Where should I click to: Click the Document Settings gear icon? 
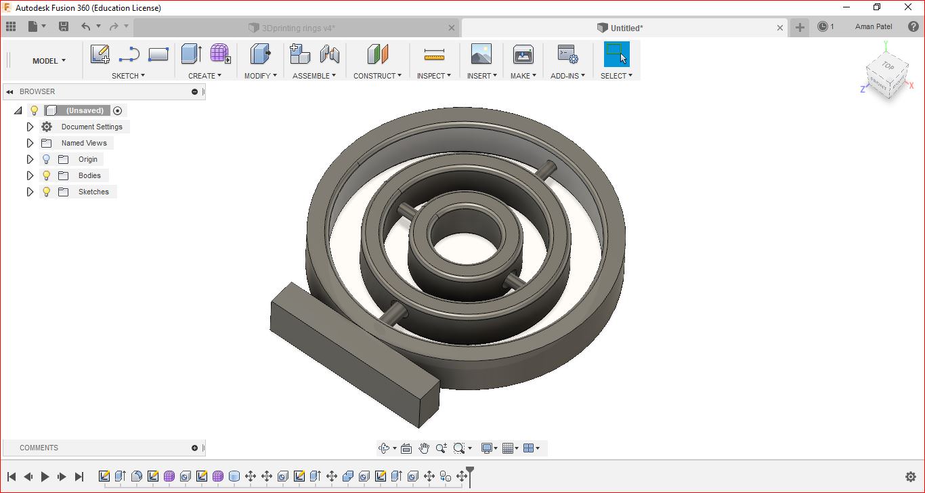(47, 127)
